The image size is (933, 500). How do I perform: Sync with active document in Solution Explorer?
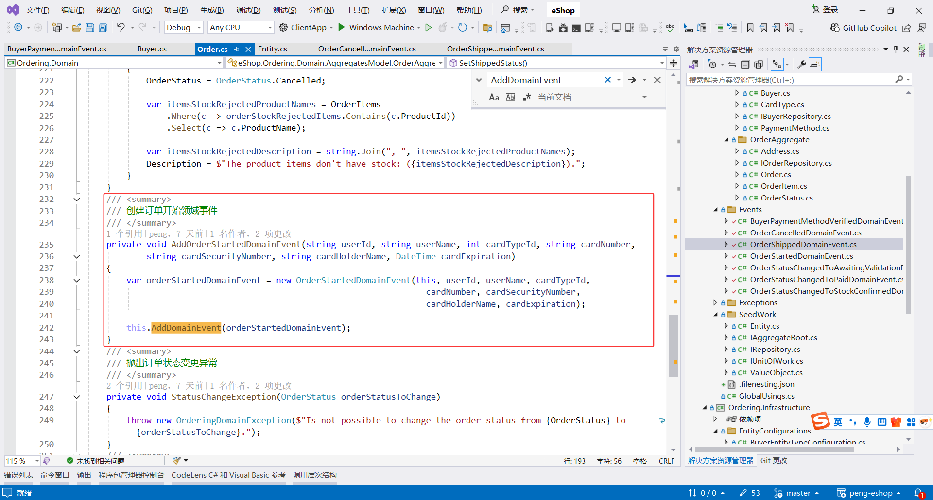click(732, 65)
